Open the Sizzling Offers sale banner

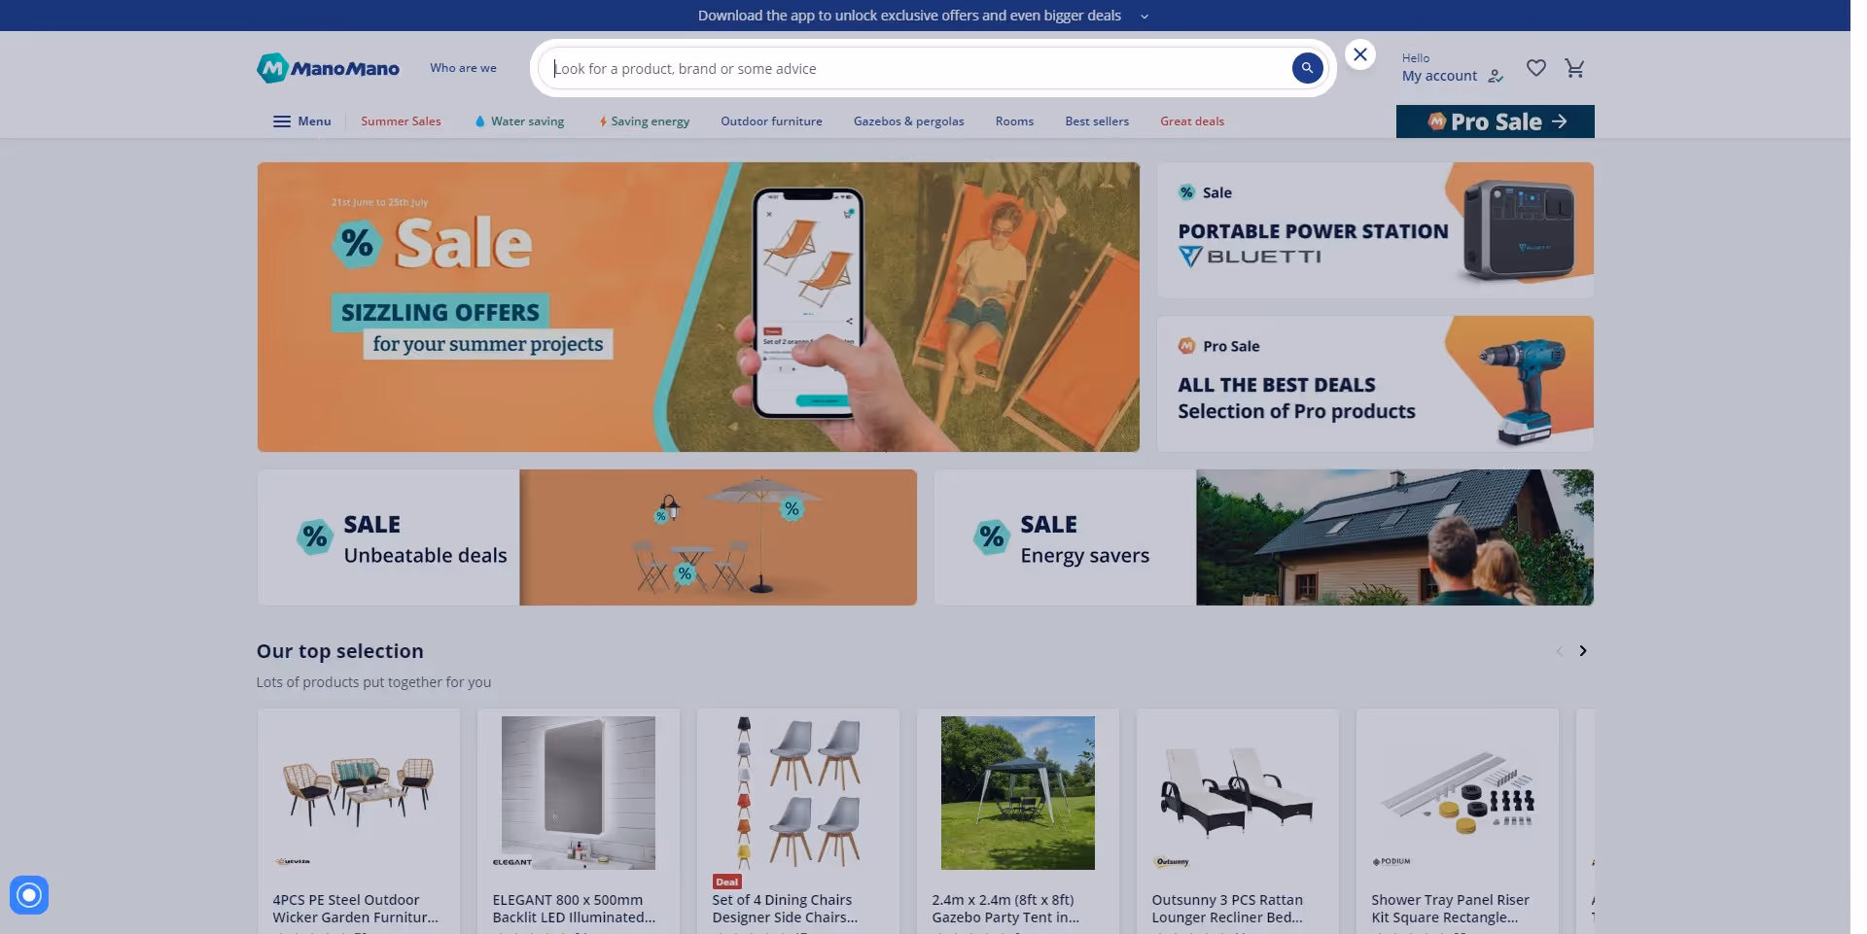[698, 307]
